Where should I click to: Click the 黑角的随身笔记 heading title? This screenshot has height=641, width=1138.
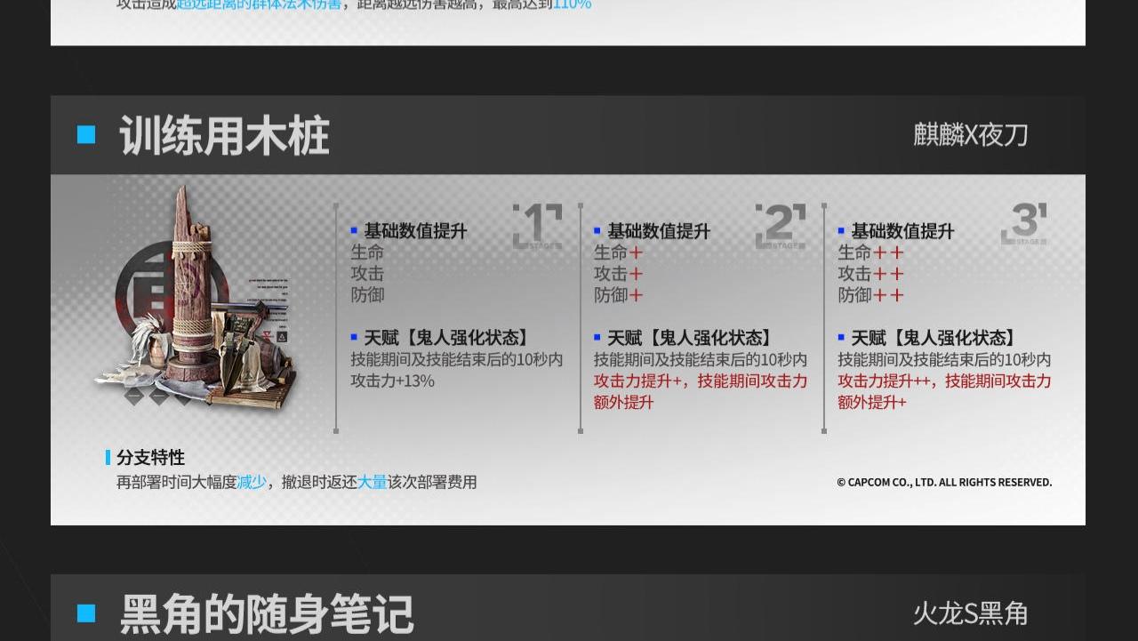pyautogui.click(x=266, y=614)
